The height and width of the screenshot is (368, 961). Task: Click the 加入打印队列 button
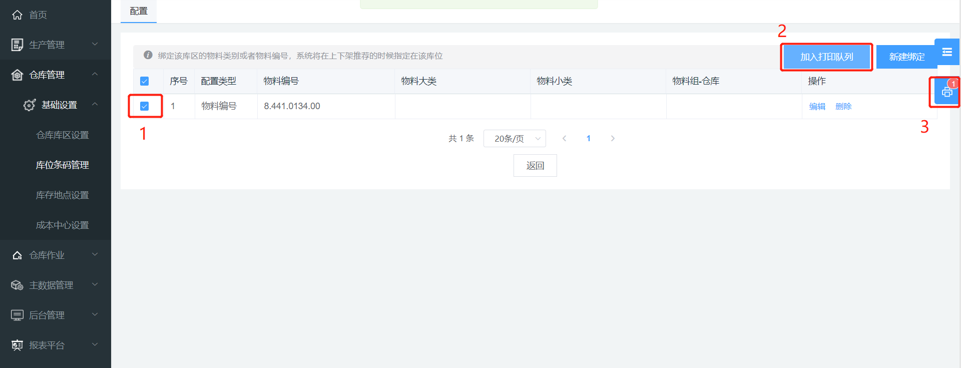(x=826, y=57)
